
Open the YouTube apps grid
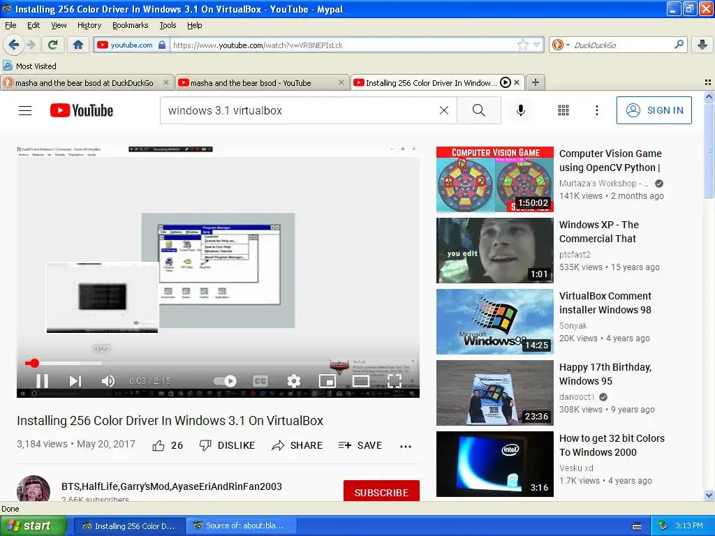click(563, 110)
